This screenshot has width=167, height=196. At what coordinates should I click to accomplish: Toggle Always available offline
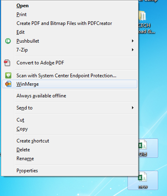pos(41,96)
